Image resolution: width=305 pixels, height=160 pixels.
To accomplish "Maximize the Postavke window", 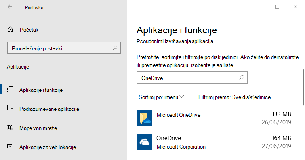I will pos(277,7).
